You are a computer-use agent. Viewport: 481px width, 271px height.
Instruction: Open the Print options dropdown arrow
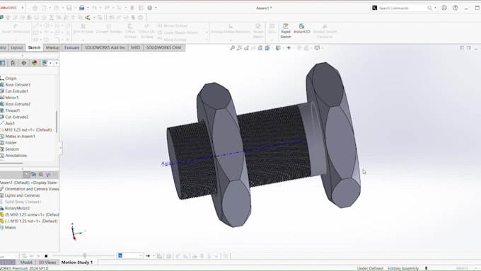[88, 8]
